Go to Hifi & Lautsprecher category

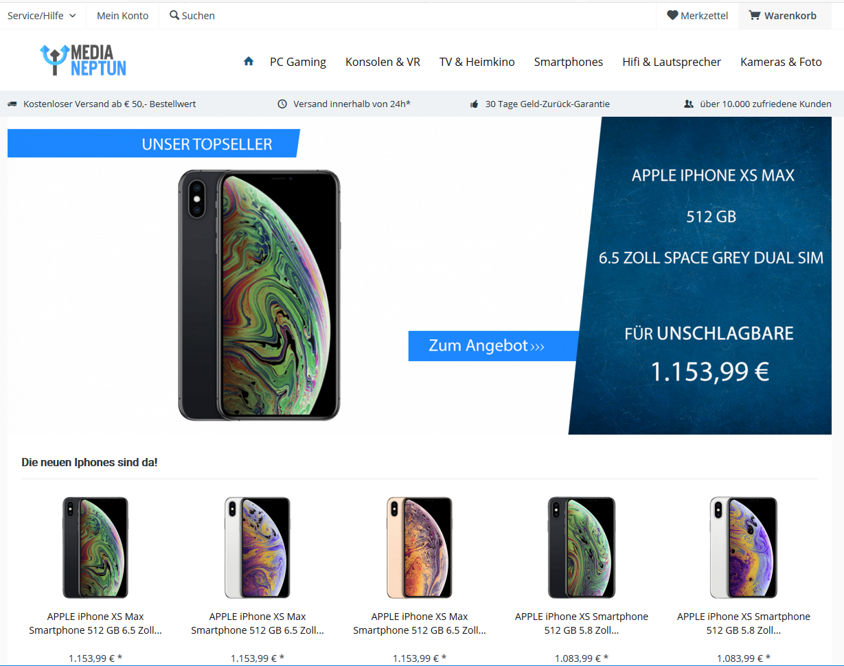pos(672,62)
